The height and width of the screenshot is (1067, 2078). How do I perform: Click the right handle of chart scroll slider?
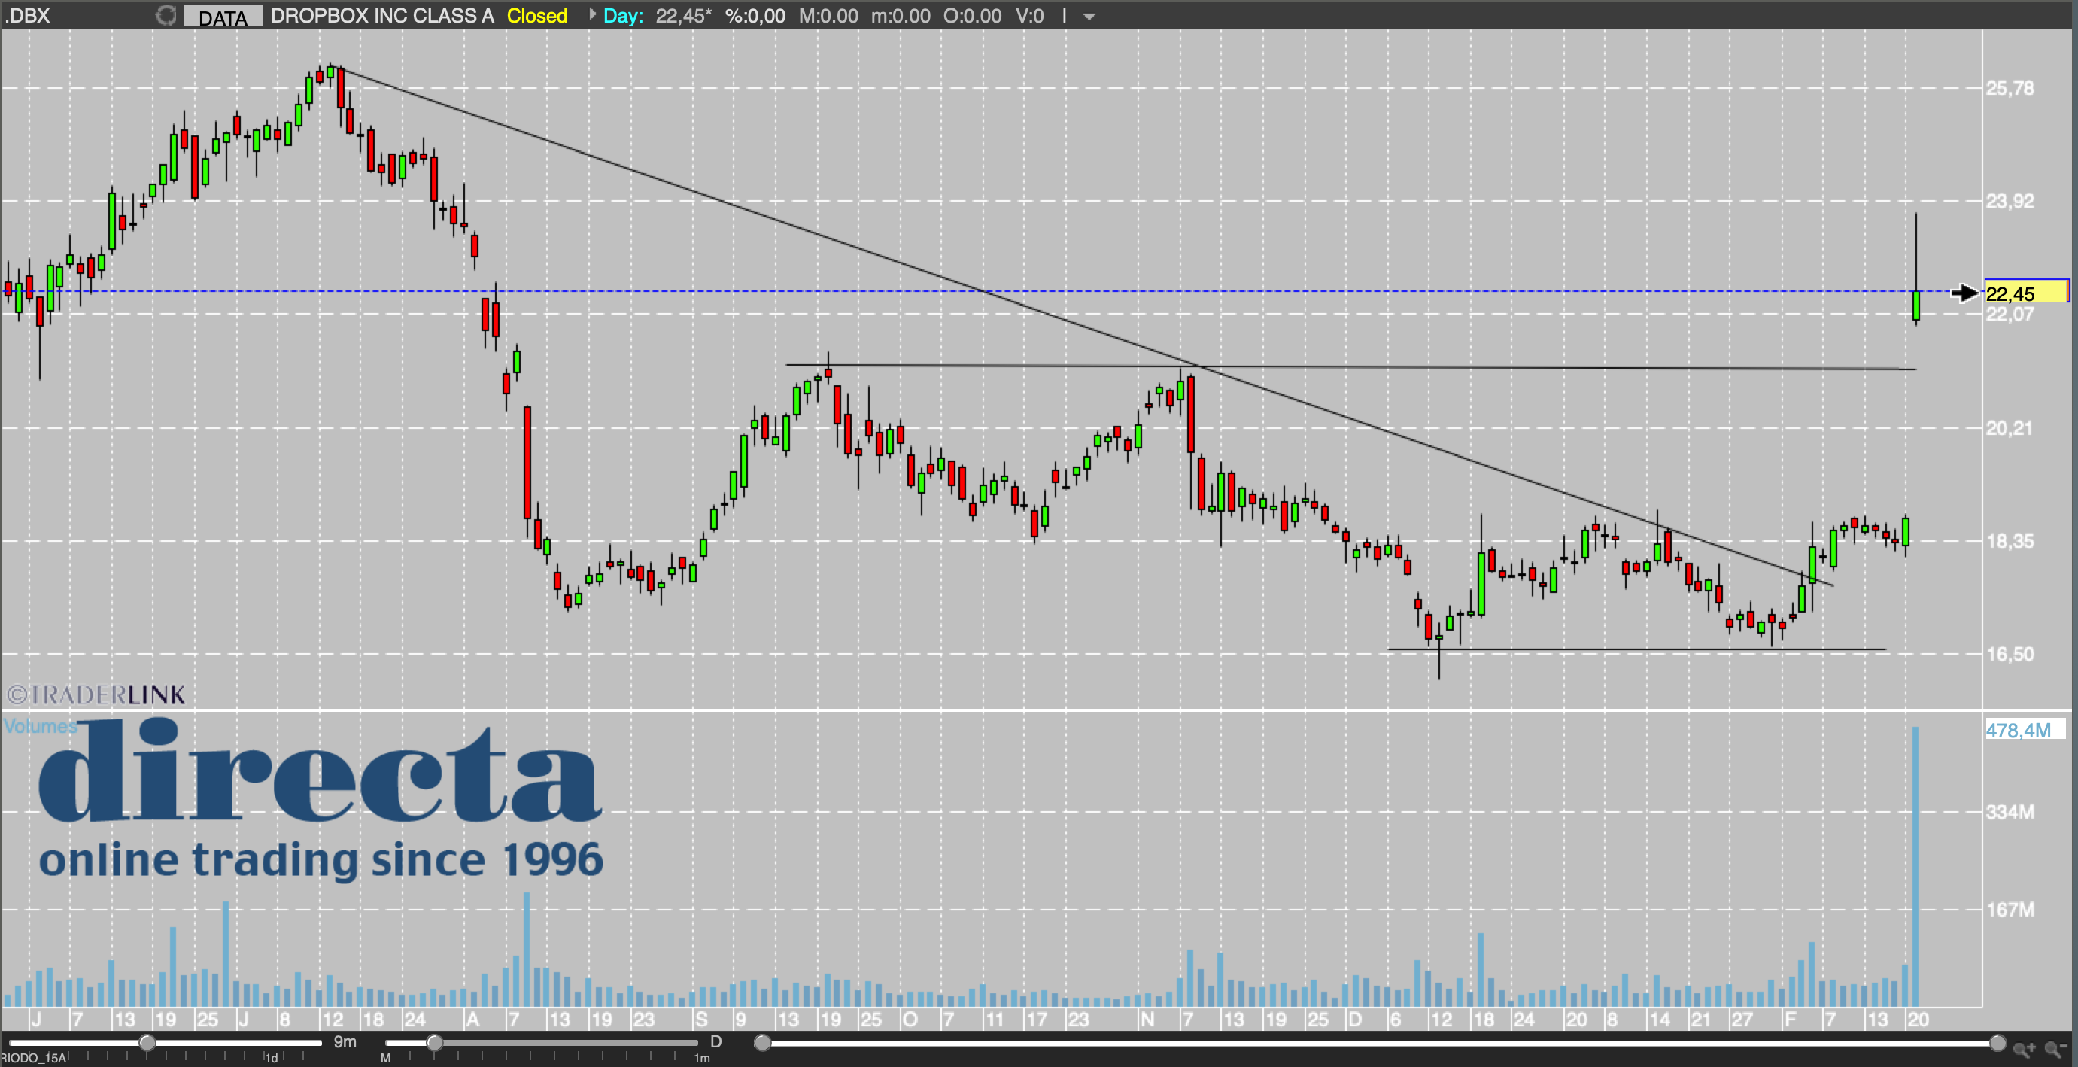[x=1997, y=1043]
